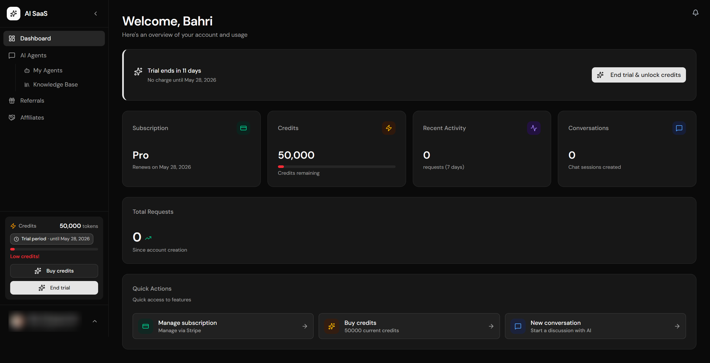Click the arrow on Buy credits card
710x363 pixels.
[491, 326]
